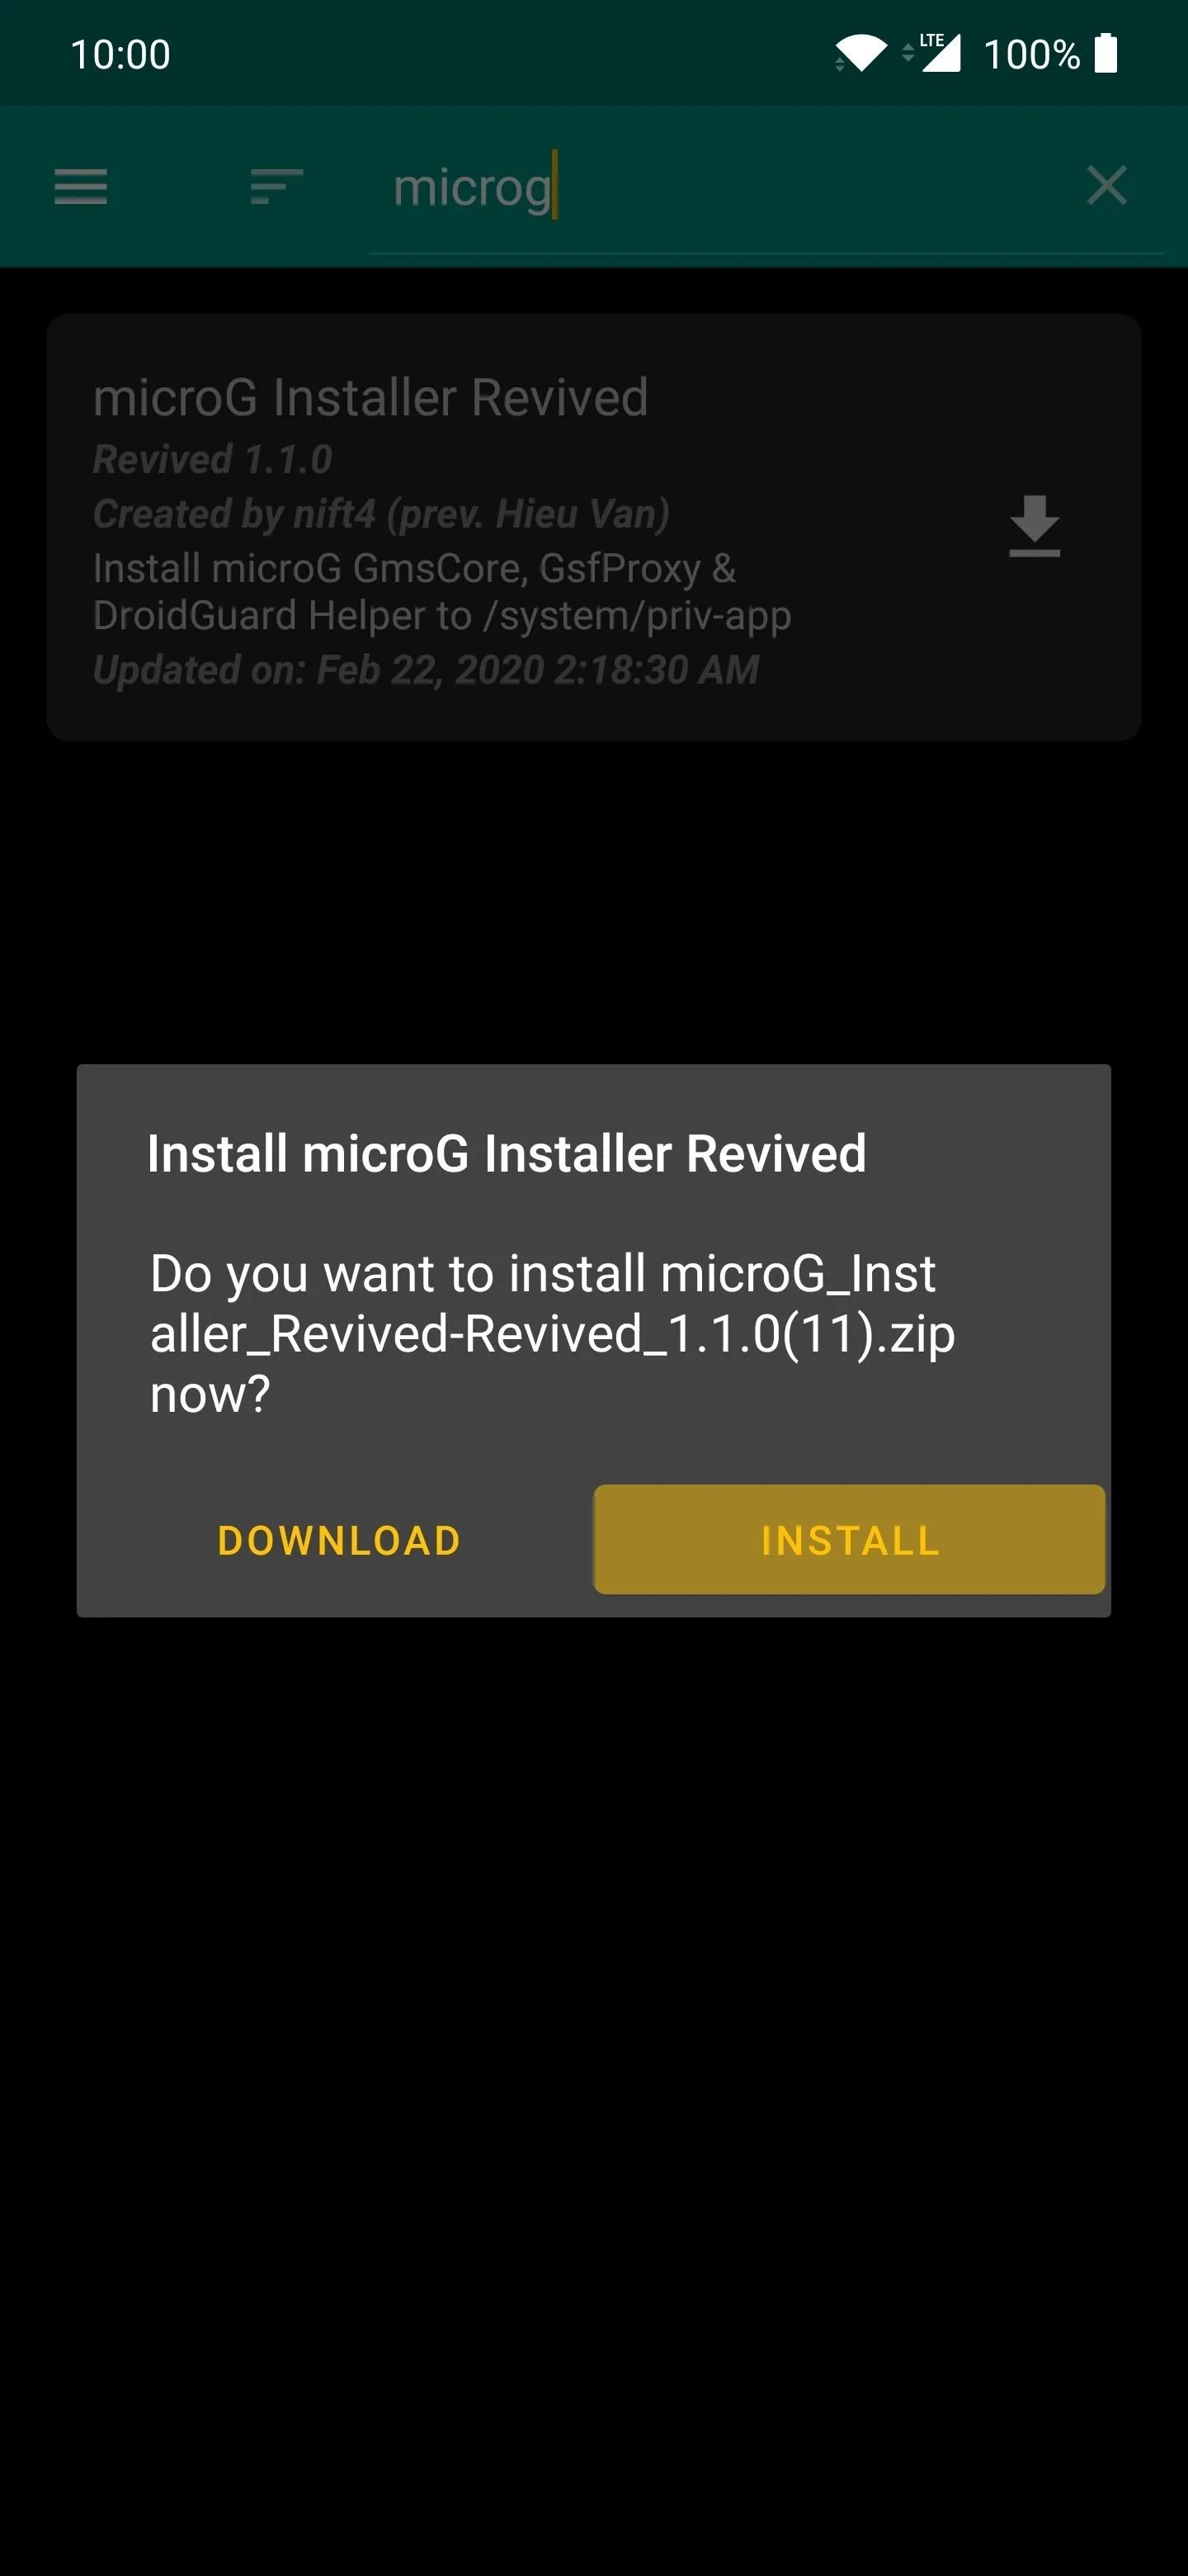Viewport: 1188px width, 2576px height.
Task: Tap the clock showing 10:00
Action: 121,54
